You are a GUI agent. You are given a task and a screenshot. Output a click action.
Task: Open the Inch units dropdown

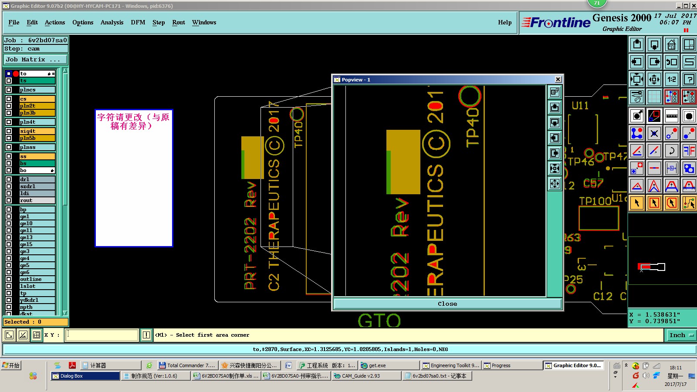click(x=681, y=335)
